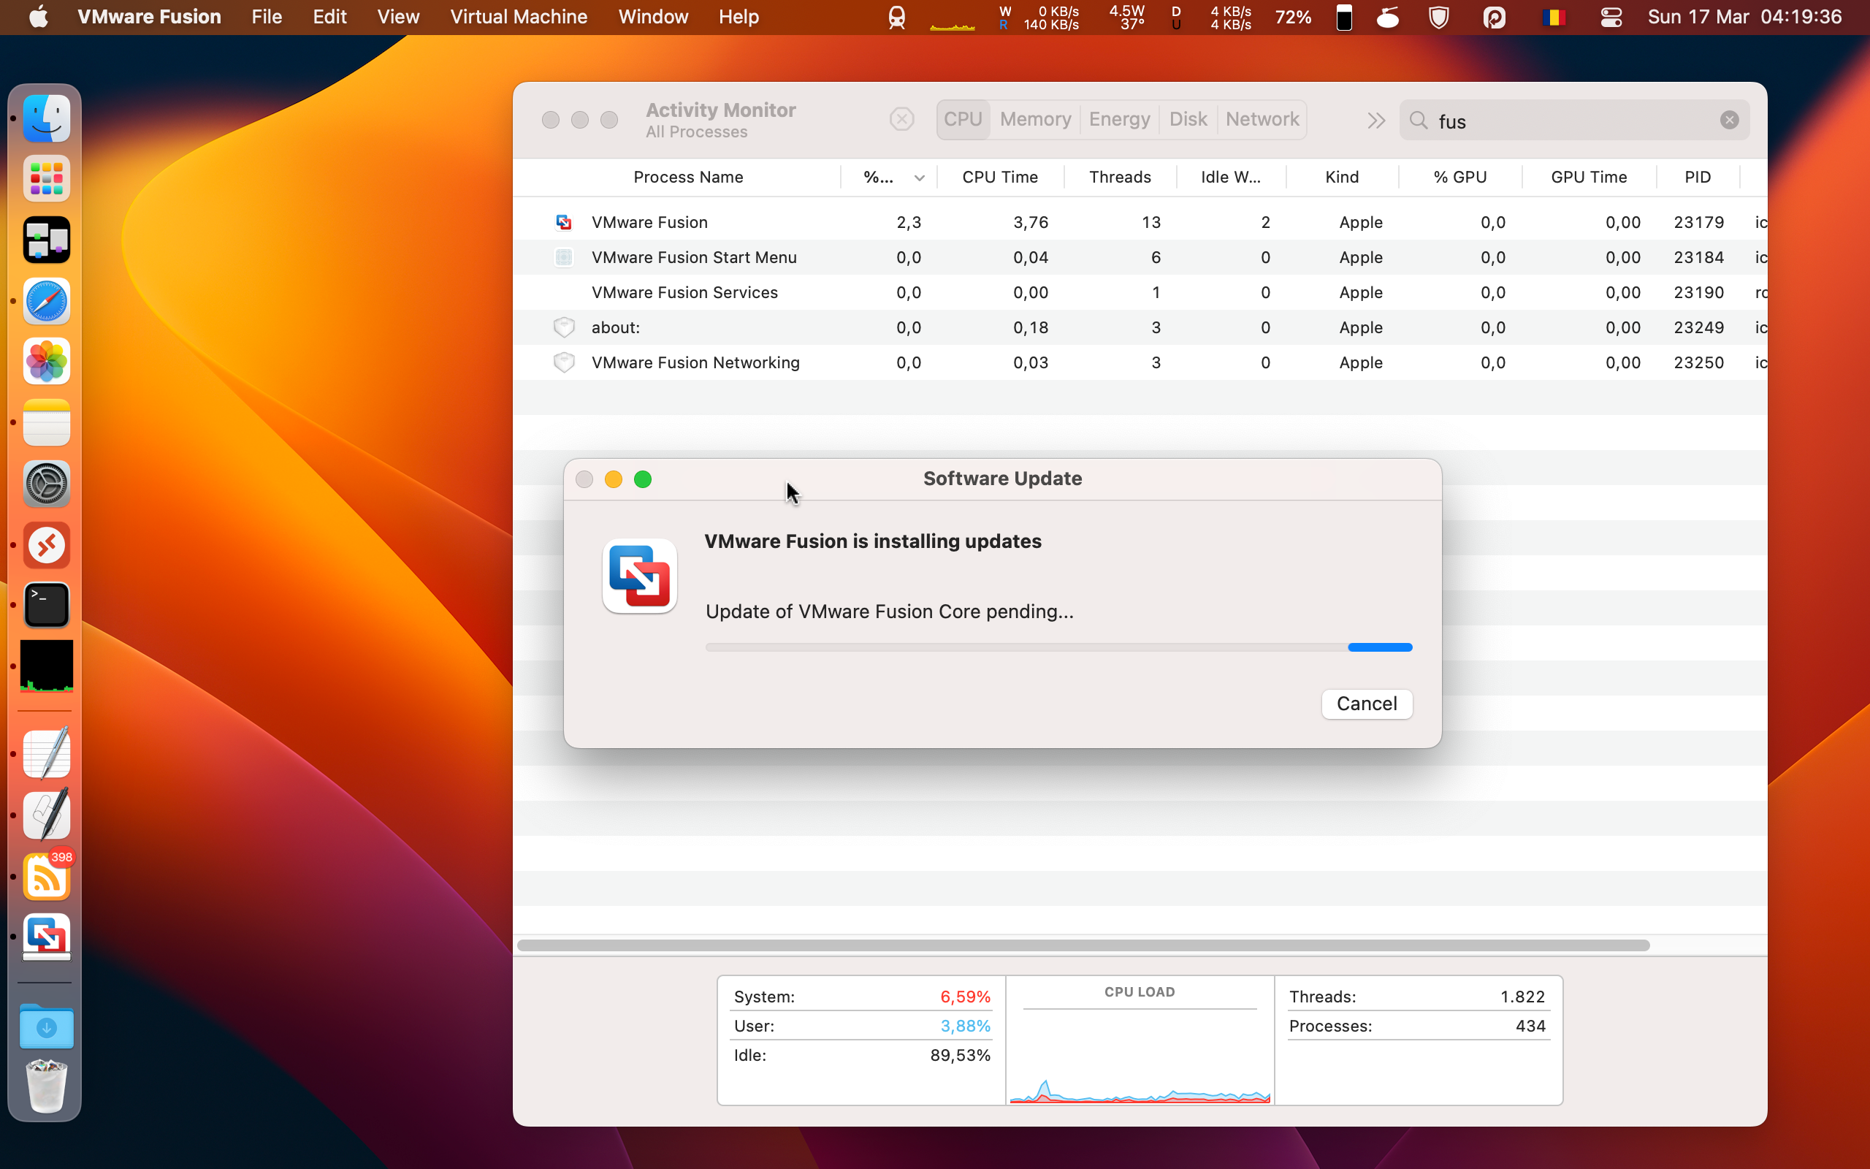Switch to the Disk tab
Viewport: 1870px width, 1169px height.
click(x=1188, y=119)
